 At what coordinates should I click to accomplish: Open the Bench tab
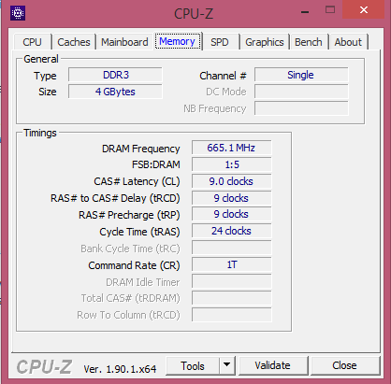[x=309, y=42]
